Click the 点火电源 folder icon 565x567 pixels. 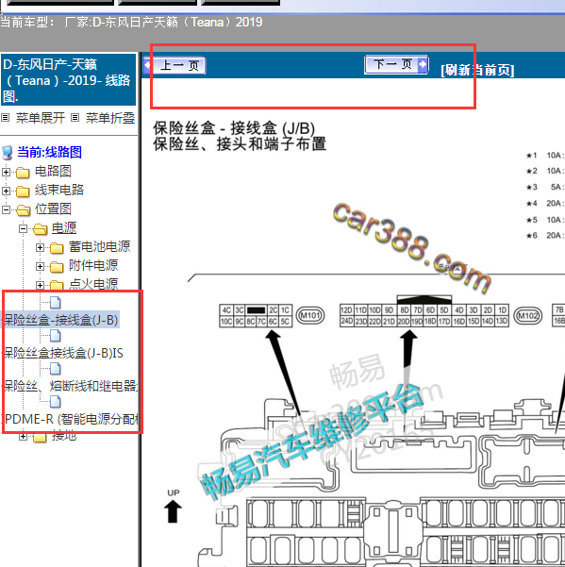(x=57, y=285)
